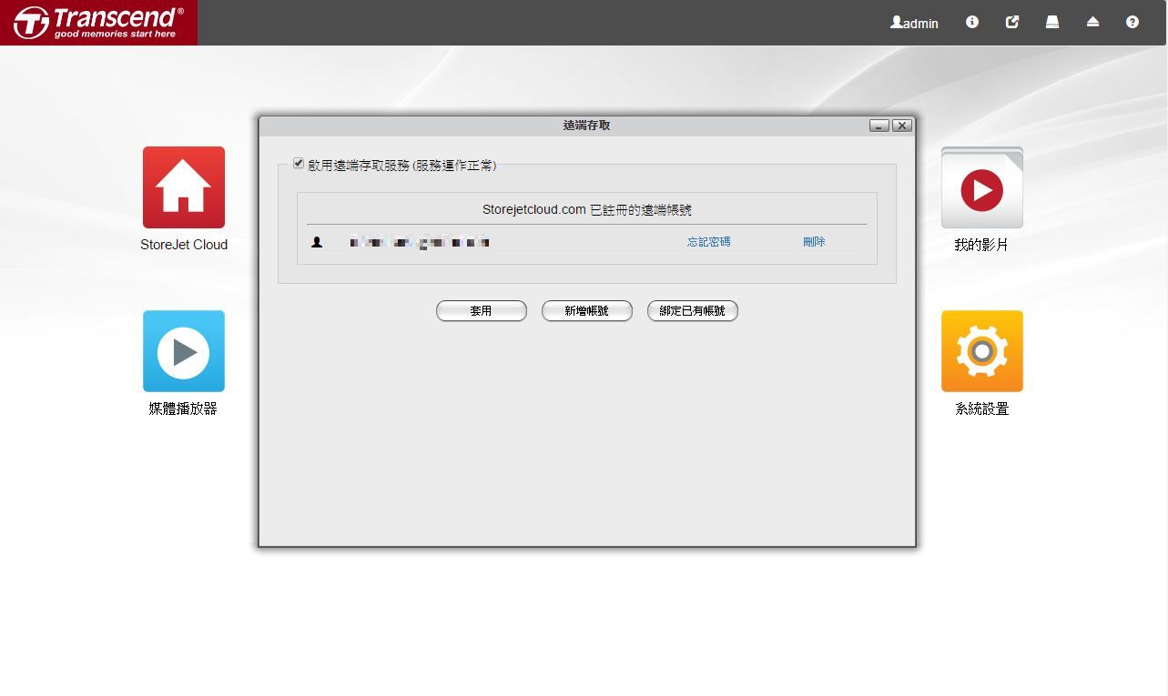Viewport: 1168px width, 696px height.
Task: Click the user icon beside the account
Action: pyautogui.click(x=317, y=242)
